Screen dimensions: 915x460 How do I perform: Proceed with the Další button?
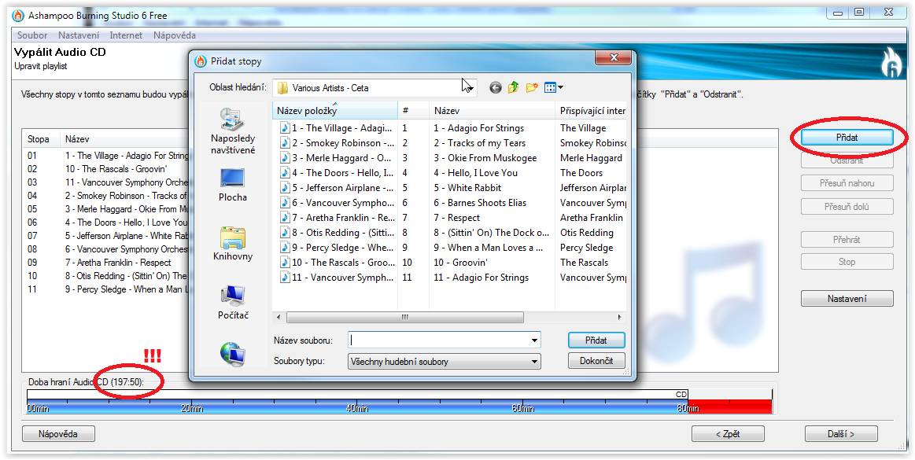coord(841,434)
